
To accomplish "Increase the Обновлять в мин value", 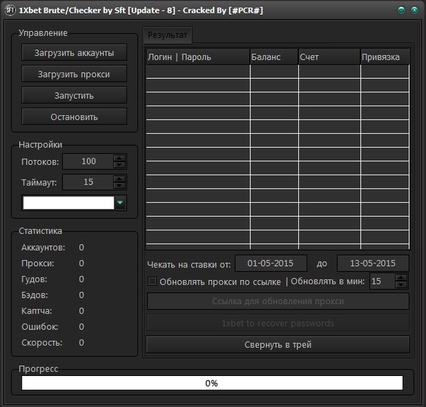I will click(x=401, y=278).
